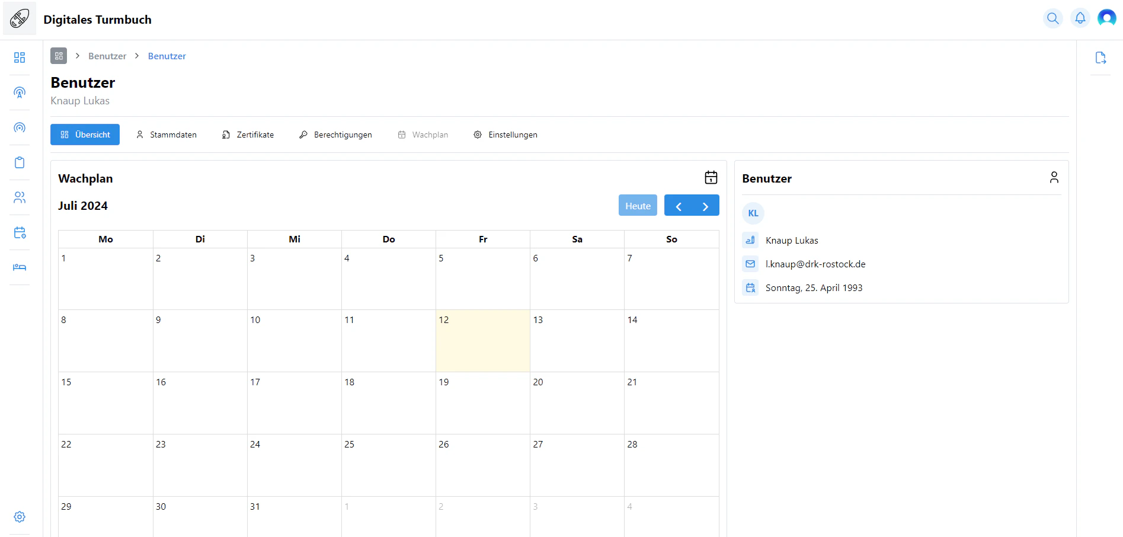
Task: Select day 16 in the calendar
Action: tap(200, 403)
